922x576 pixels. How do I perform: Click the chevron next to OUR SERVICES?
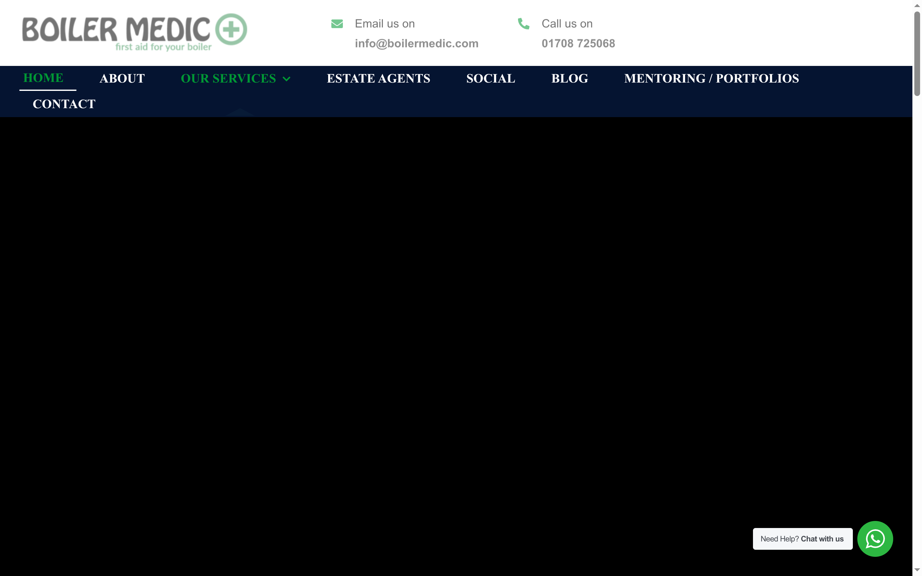287,79
